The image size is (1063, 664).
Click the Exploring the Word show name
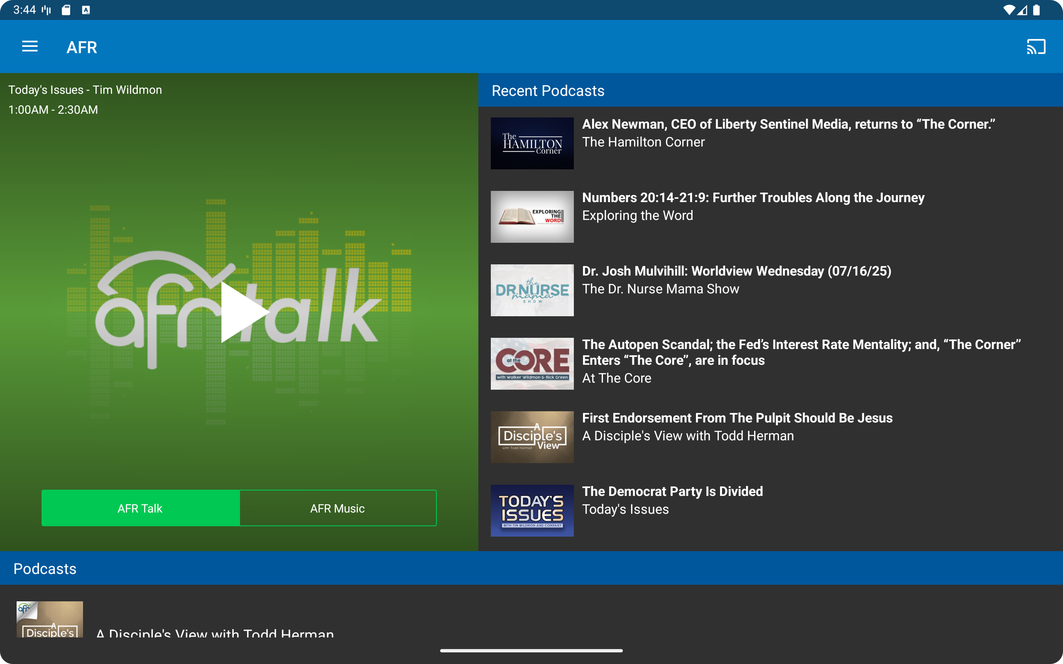tap(637, 216)
